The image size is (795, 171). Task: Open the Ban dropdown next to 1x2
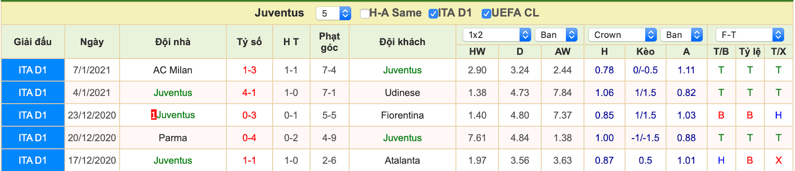pyautogui.click(x=556, y=35)
